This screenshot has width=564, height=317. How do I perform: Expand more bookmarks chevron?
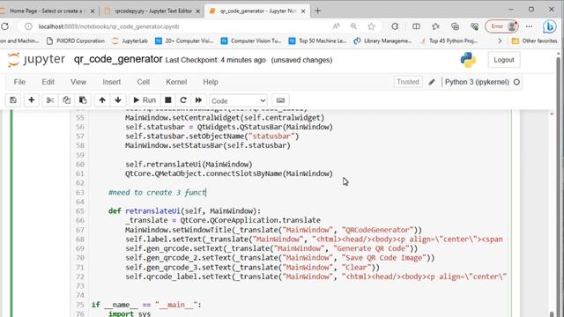[500, 41]
